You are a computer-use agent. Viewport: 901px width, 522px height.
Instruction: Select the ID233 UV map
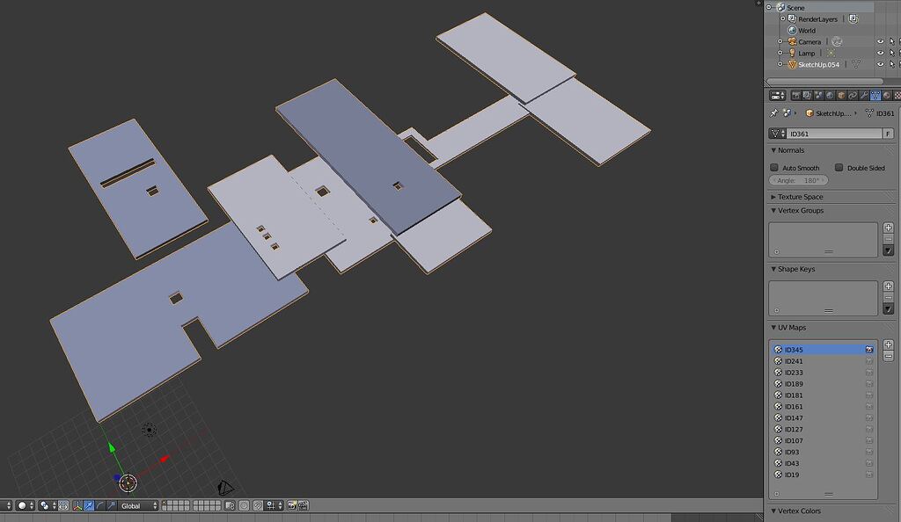pyautogui.click(x=823, y=373)
